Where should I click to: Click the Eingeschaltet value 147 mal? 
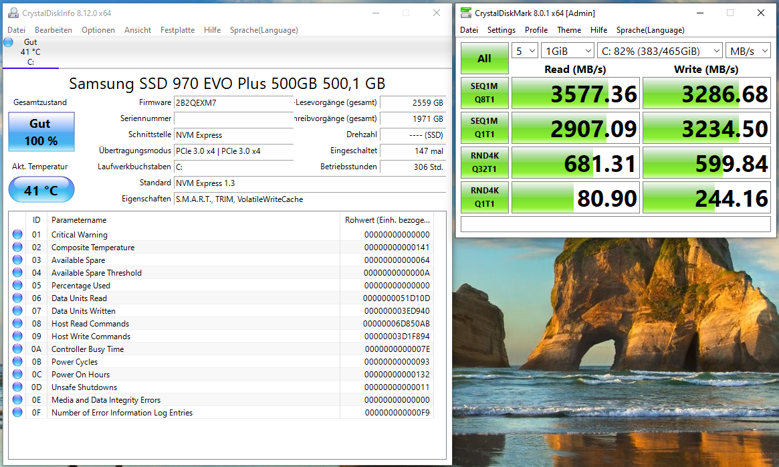(413, 151)
